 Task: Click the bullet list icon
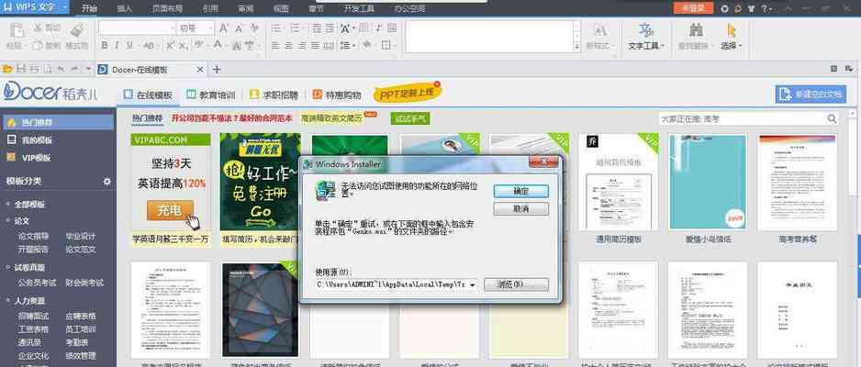point(277,28)
